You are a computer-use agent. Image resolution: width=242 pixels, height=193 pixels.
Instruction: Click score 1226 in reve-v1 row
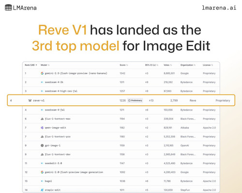[122, 100]
